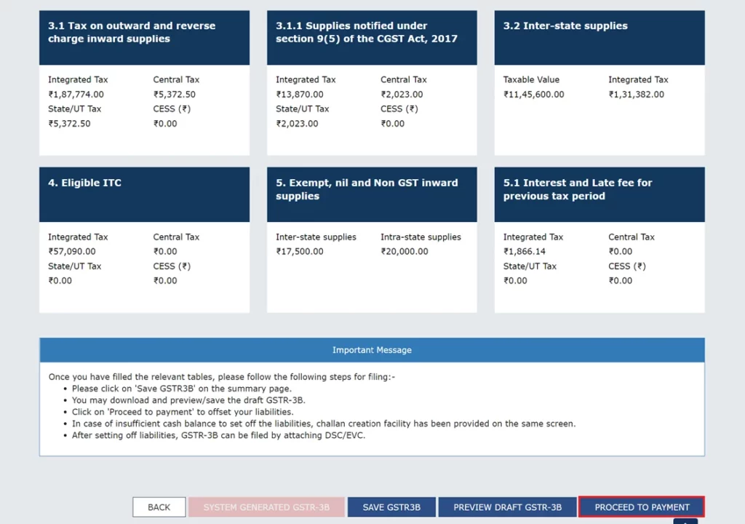
Task: Open the 3.1.1 Supplies under section 9(5) tile
Action: coord(372,37)
